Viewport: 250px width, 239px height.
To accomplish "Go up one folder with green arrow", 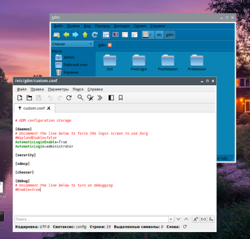I will tap(85, 35).
